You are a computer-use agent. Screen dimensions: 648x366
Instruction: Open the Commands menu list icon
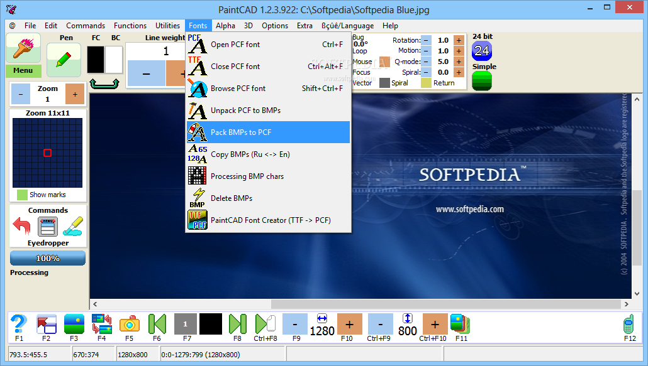[48, 227]
